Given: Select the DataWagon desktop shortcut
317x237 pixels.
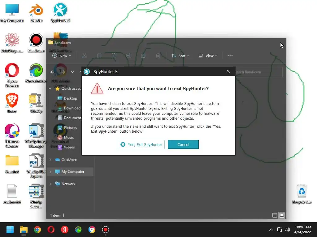Looking at the screenshot, I should click(x=12, y=43).
